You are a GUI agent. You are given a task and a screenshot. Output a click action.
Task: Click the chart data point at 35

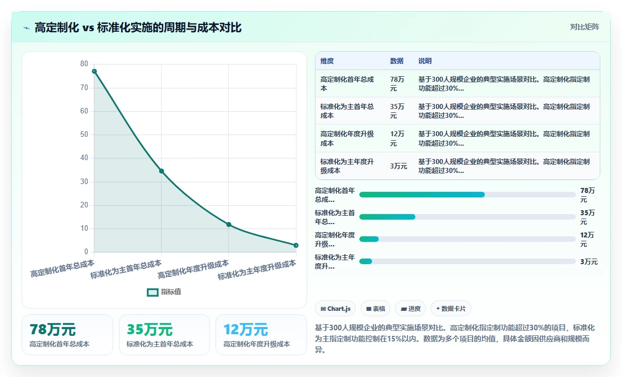pyautogui.click(x=162, y=171)
